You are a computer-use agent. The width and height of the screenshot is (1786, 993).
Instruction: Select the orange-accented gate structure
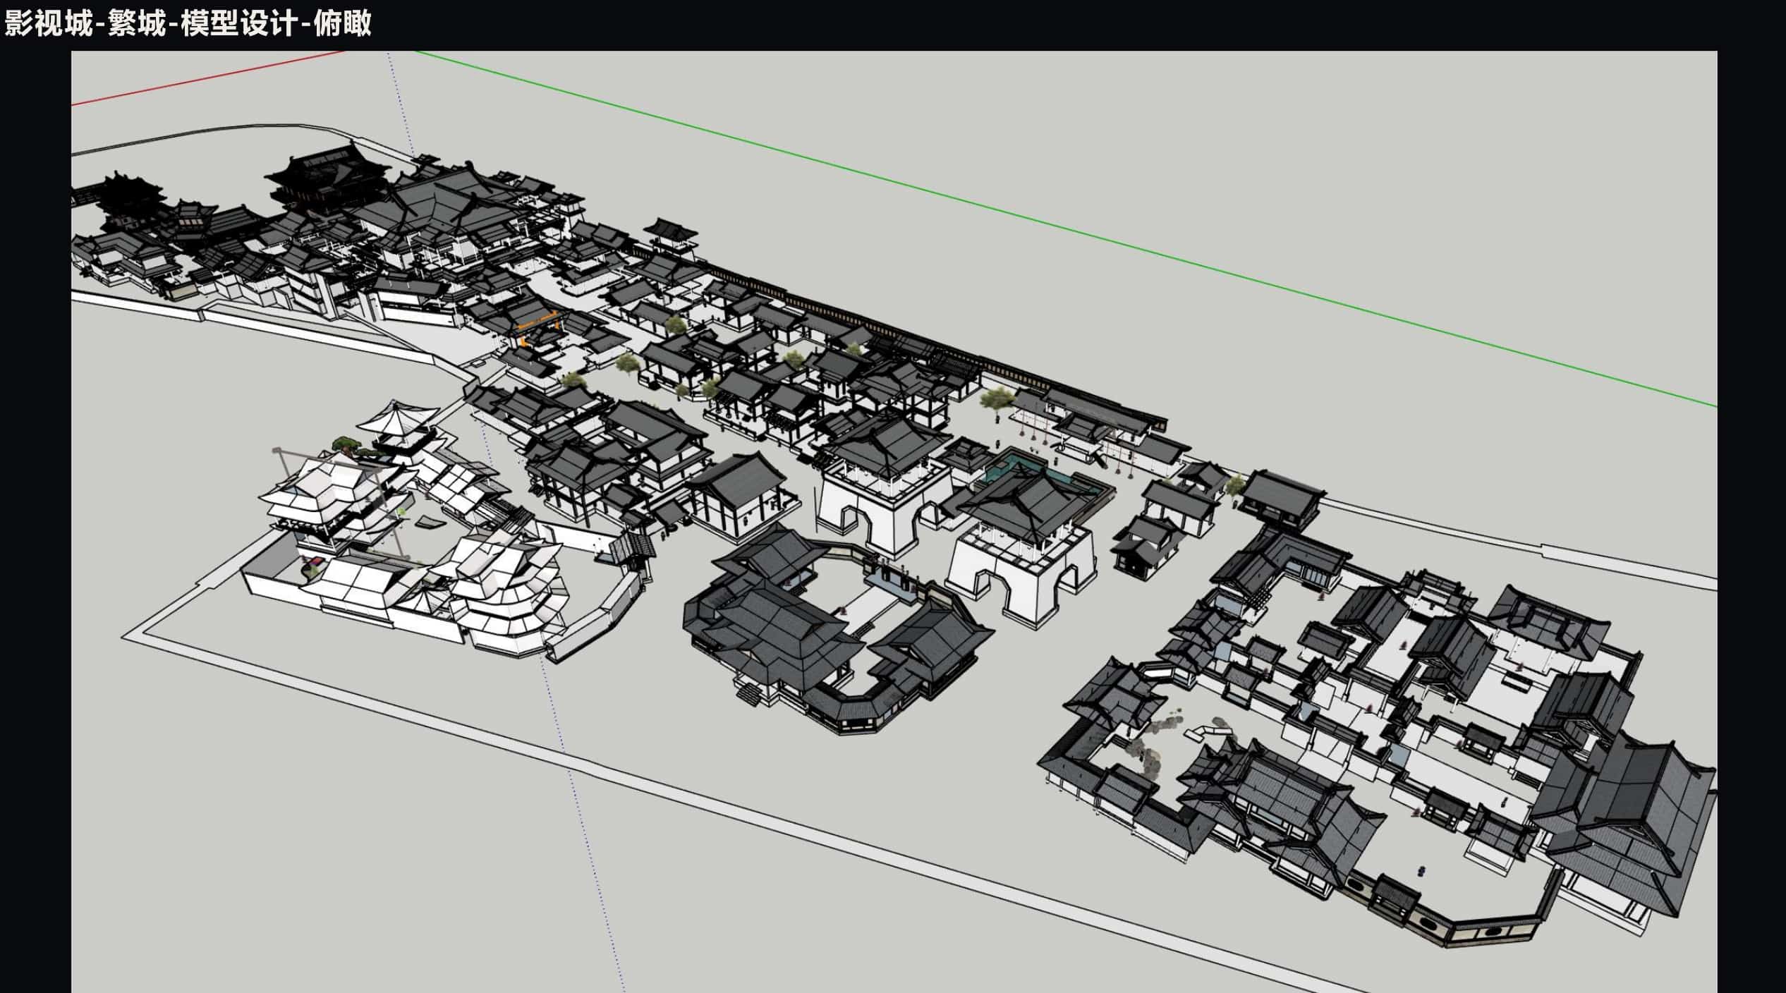pyautogui.click(x=537, y=326)
